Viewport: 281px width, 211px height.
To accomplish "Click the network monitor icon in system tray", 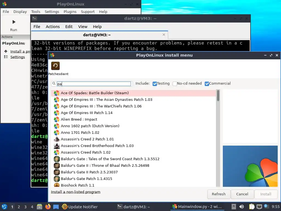I will coord(259,207).
